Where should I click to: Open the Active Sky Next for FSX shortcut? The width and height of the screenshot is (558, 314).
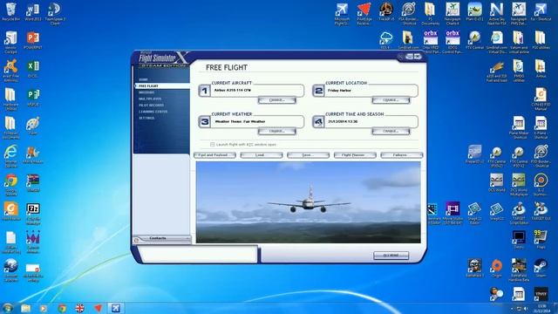pos(497,10)
